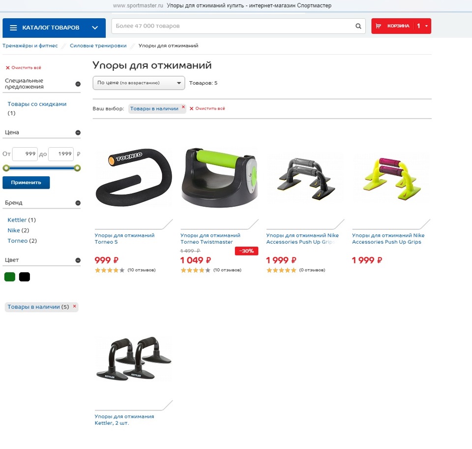The image size is (472, 449).
Task: Click Очистить всё next to selected filters
Action: pyautogui.click(x=207, y=108)
